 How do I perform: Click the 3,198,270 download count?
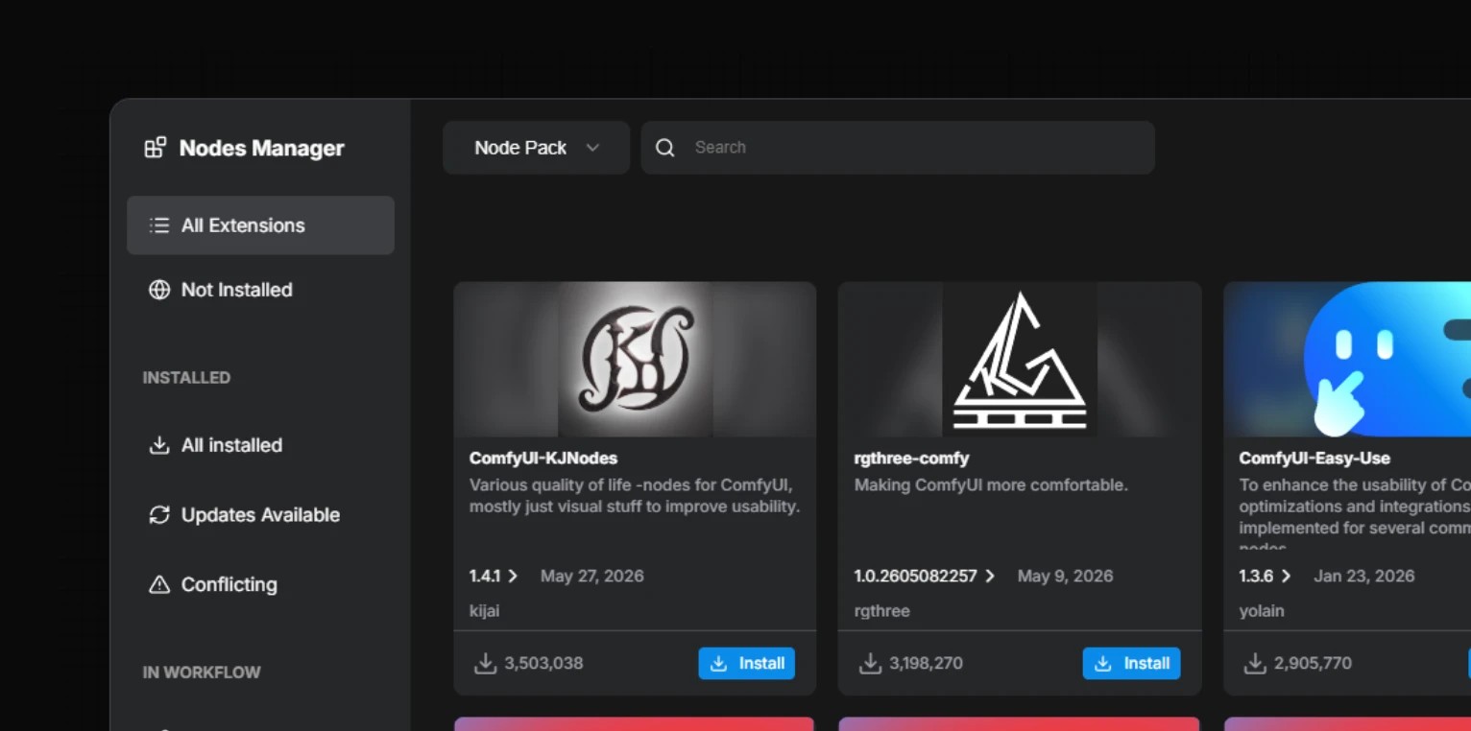927,663
